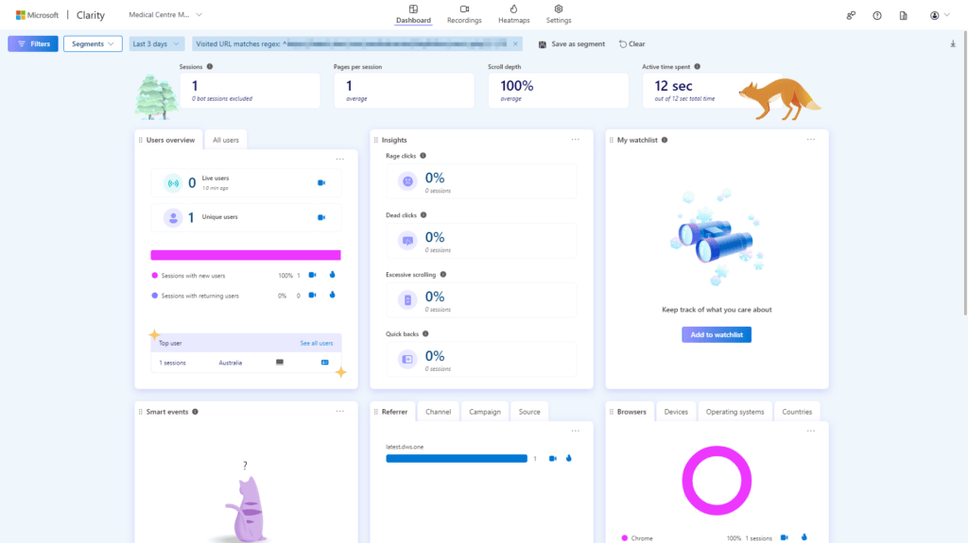The height and width of the screenshot is (543, 968).
Task: Select the Browsers tab
Action: [631, 412]
